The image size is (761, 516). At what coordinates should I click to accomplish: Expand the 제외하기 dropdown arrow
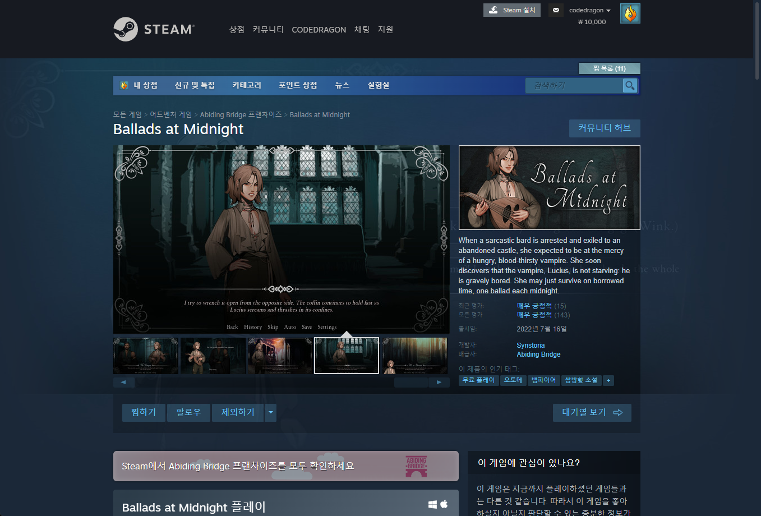coord(271,413)
